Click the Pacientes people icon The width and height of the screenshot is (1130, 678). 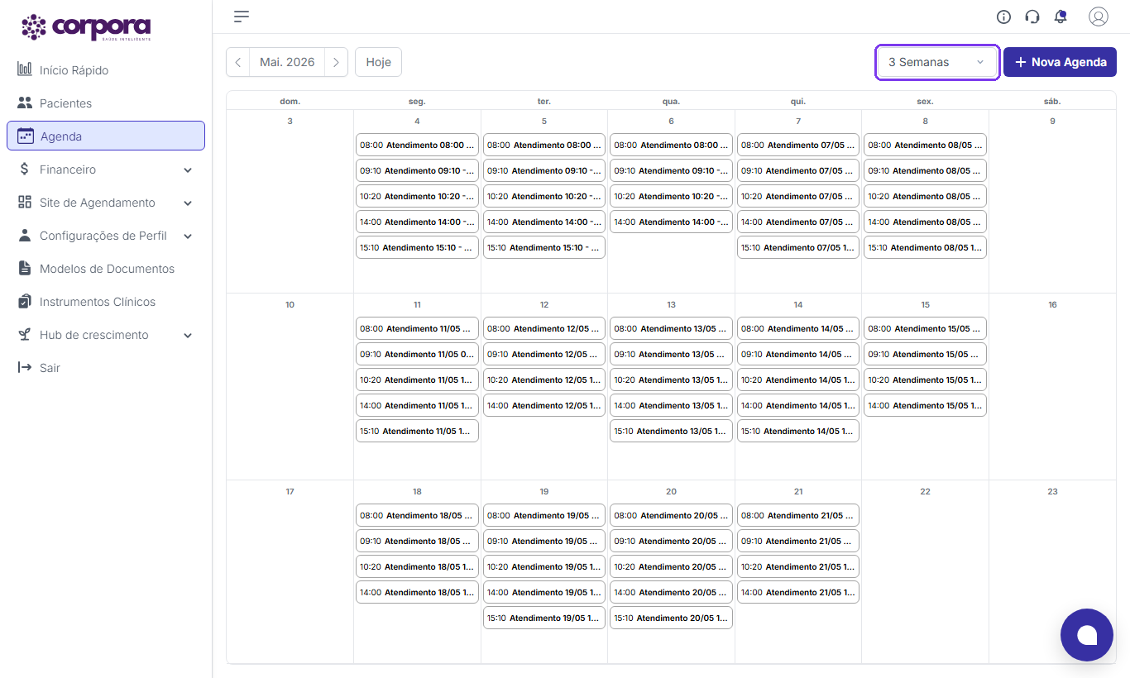25,103
